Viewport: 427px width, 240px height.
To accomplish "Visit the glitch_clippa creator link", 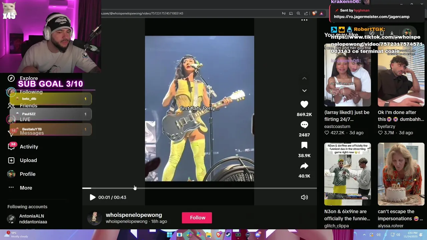I will 336,226.
